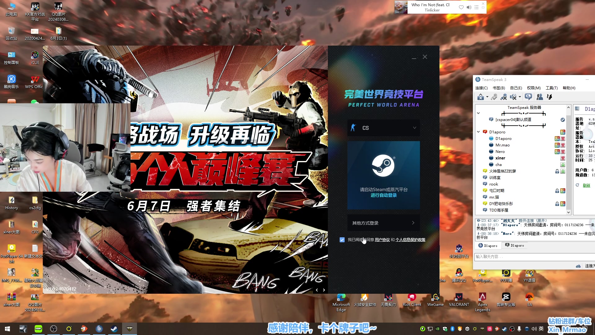
Task: Open the Riot Client desktop shortcut
Action: pos(412,300)
